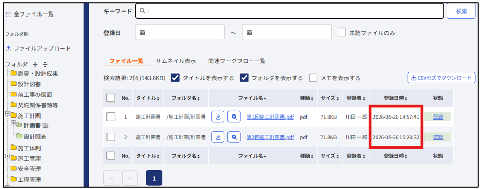This screenshot has height=189, width=482.
Task: Open the calendar icon in the 登録日 start field
Action: [x=142, y=32]
